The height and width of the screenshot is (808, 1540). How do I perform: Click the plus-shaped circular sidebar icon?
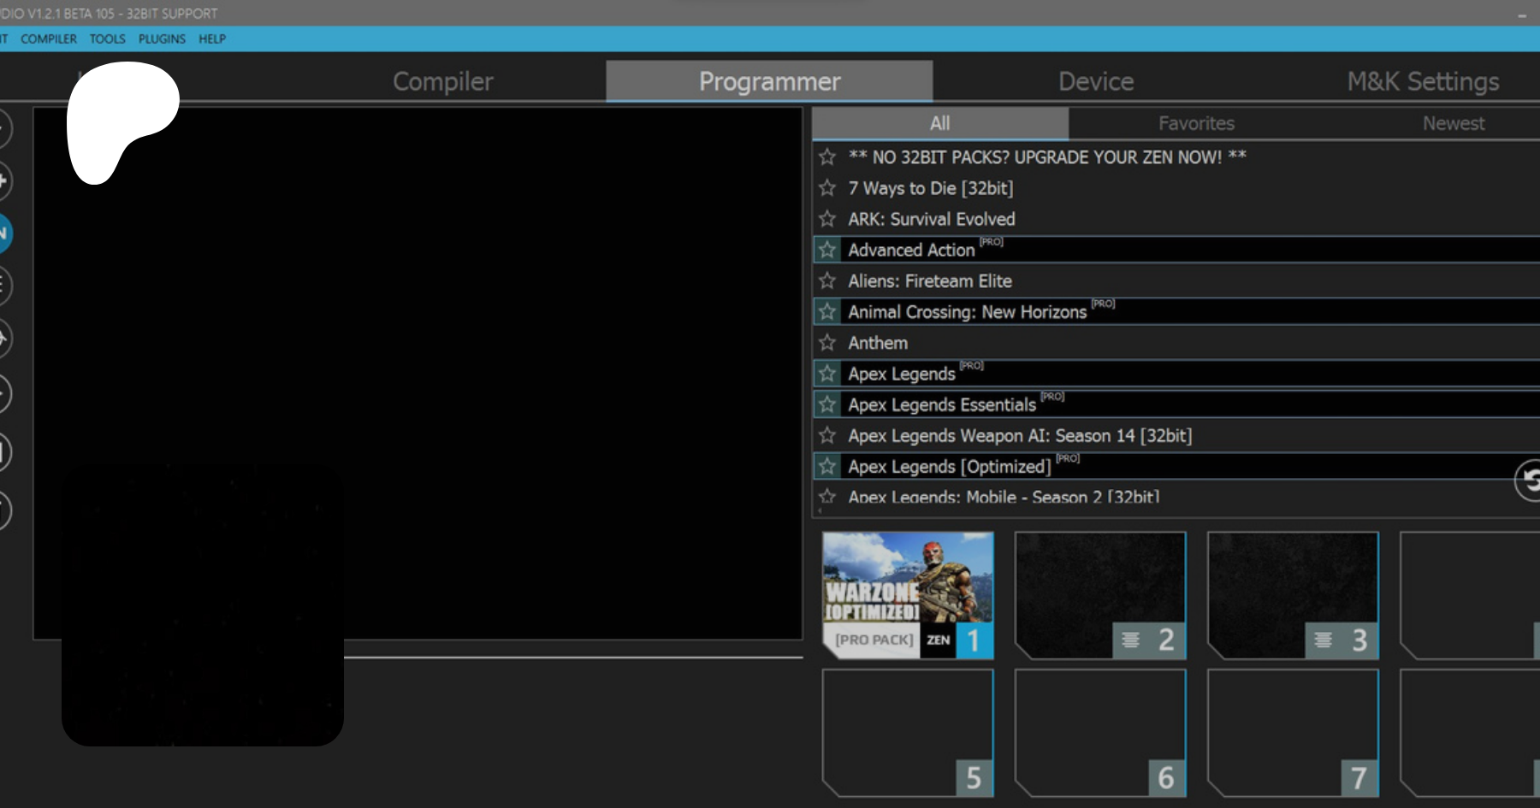point(3,180)
